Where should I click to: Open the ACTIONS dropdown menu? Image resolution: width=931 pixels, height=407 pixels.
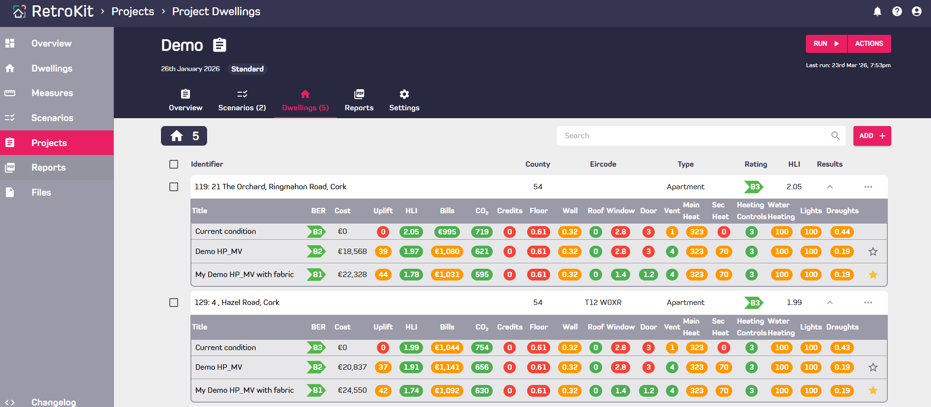click(x=869, y=44)
